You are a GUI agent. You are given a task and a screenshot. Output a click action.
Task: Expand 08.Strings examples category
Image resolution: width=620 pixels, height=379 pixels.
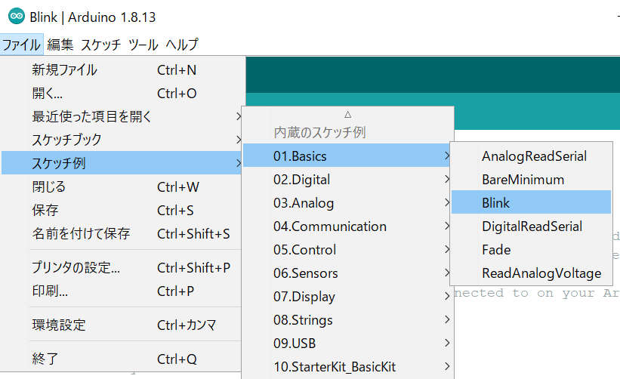pyautogui.click(x=348, y=319)
